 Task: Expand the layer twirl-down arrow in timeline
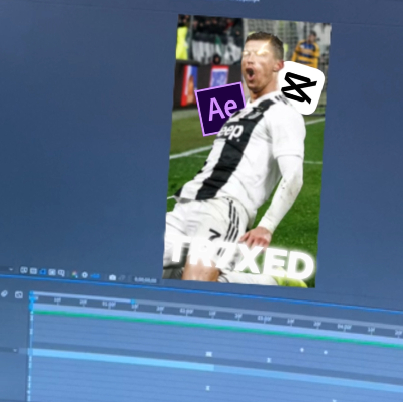pos(15,350)
